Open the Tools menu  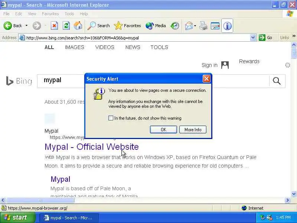[69, 14]
